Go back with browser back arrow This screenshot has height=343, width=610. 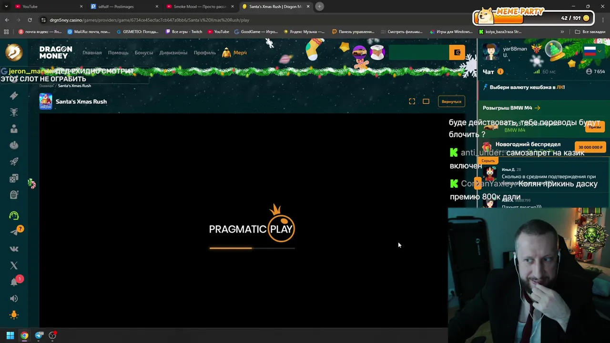(x=7, y=20)
